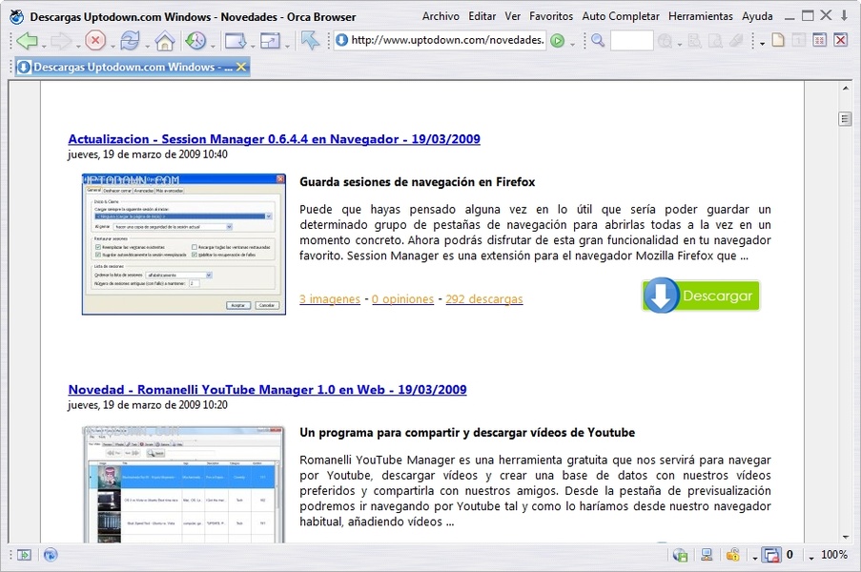Click the green Descargar button

coord(701,296)
